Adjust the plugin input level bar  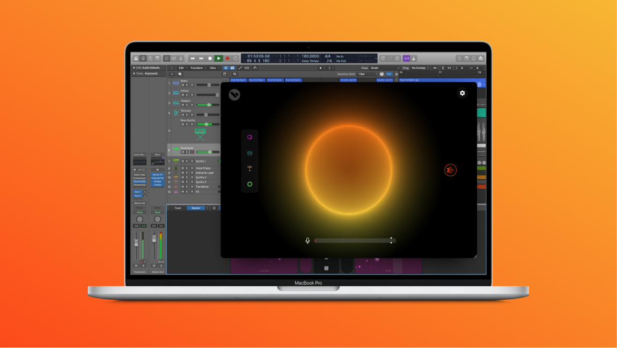[355, 241]
